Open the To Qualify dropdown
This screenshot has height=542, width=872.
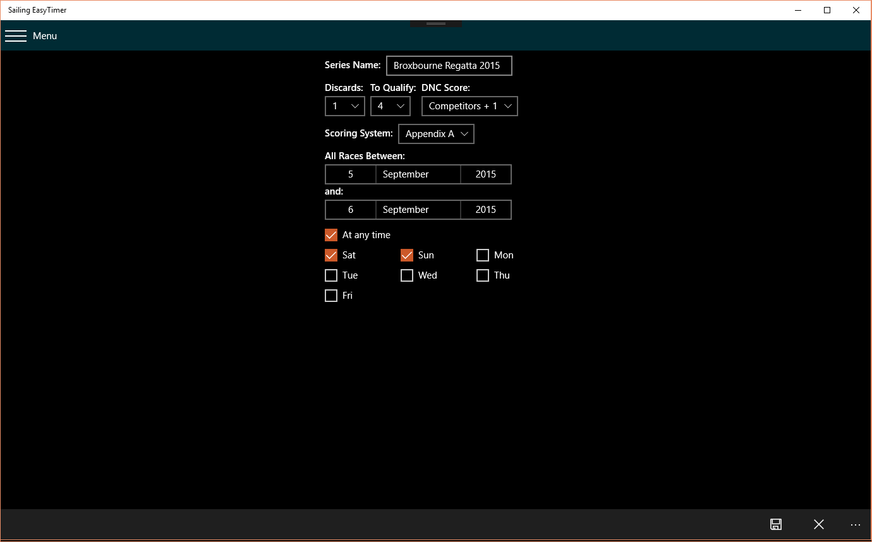click(390, 105)
